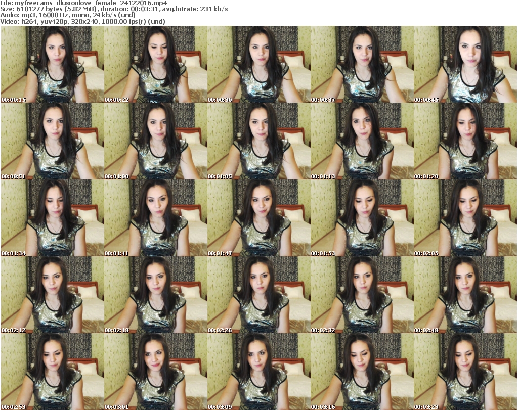
Task: Open the frame stamped 00:01:20
Action: pos(465,141)
